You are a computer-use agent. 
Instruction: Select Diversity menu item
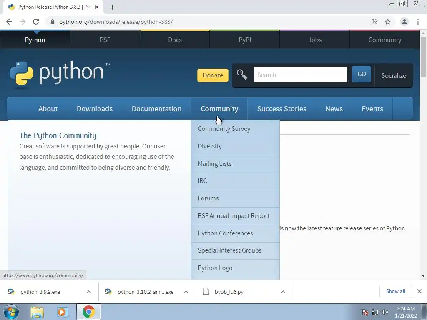(x=235, y=146)
